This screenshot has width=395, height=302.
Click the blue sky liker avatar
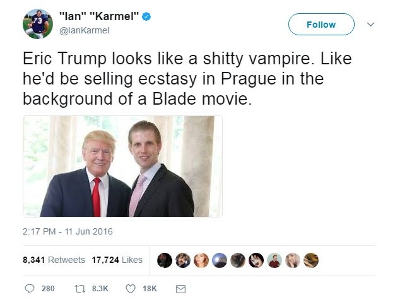[x=220, y=260]
